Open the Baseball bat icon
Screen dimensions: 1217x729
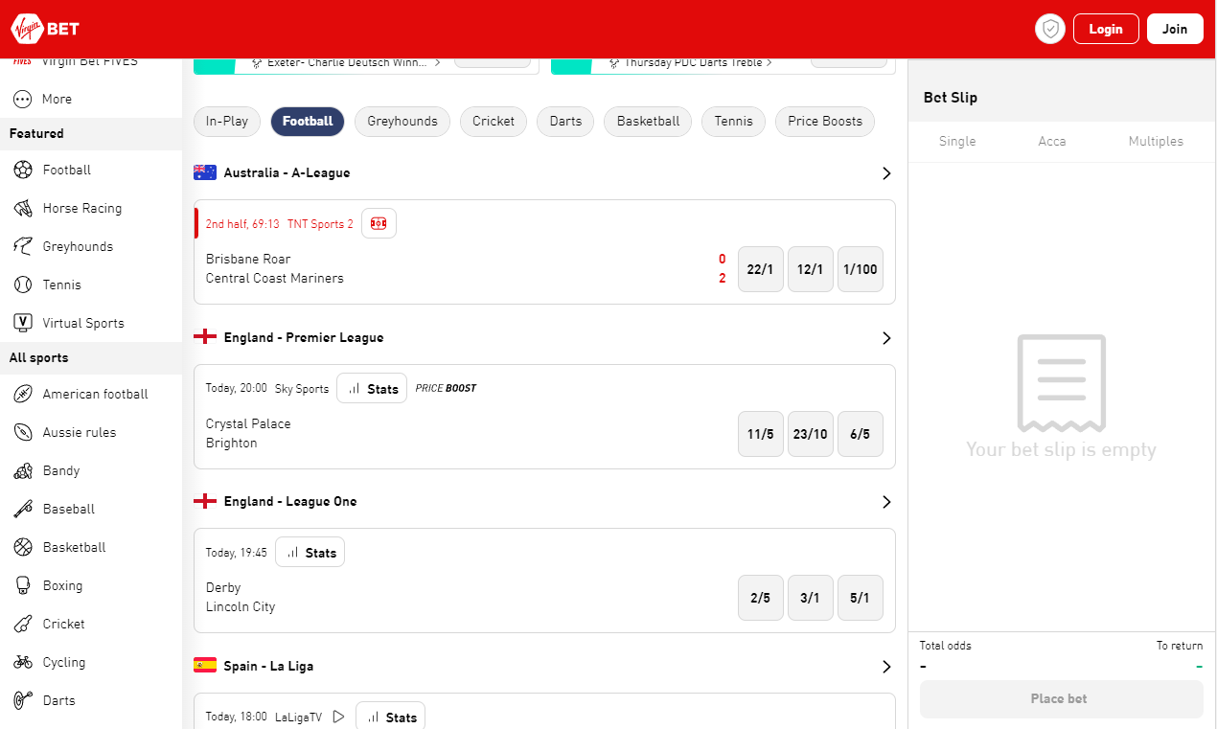(x=23, y=509)
